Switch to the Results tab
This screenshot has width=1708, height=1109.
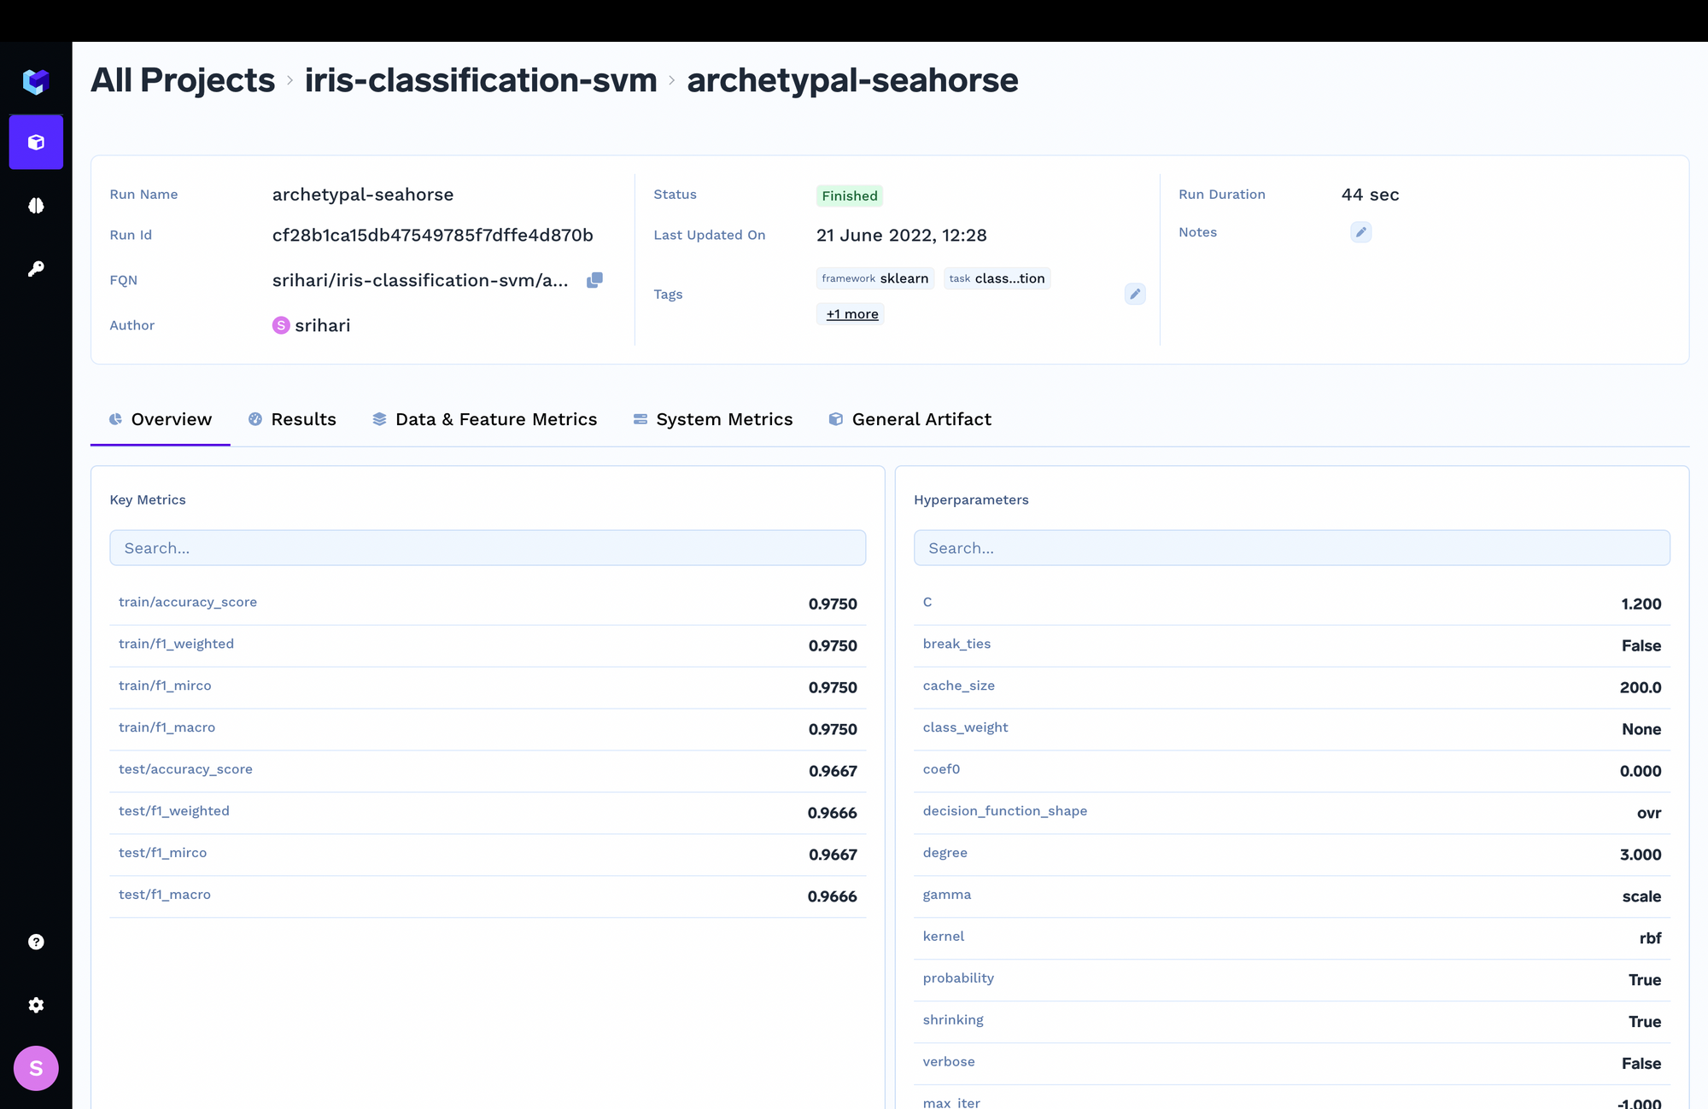292,419
